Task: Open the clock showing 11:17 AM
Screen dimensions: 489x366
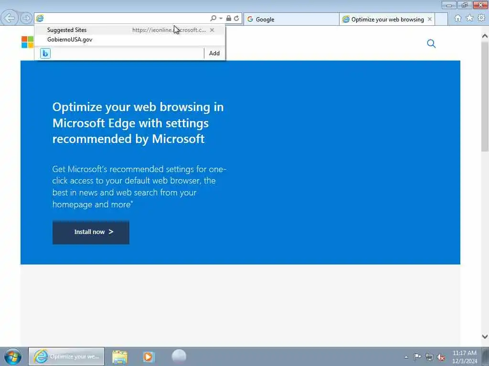Action: coord(464,357)
